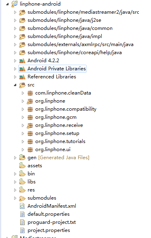Click the Android Private Libraries icon
The height and width of the screenshot is (238, 151).
click(x=22, y=69)
